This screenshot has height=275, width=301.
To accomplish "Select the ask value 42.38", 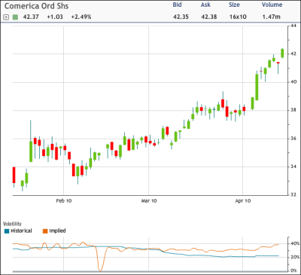I will click(209, 17).
